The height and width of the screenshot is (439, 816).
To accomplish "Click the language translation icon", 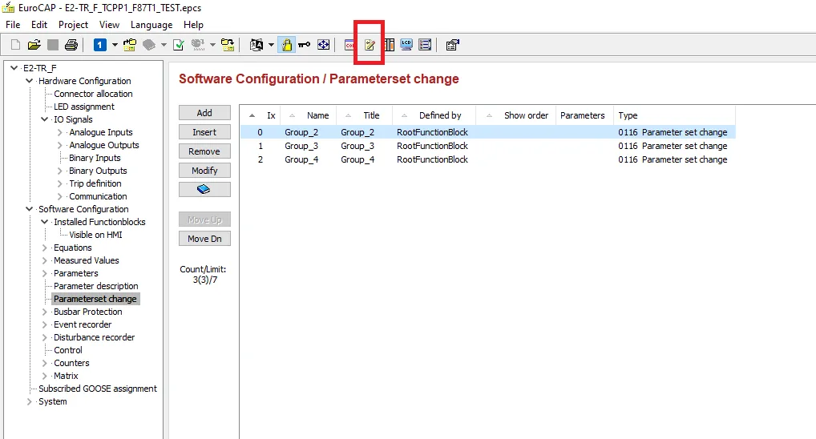I will [257, 45].
